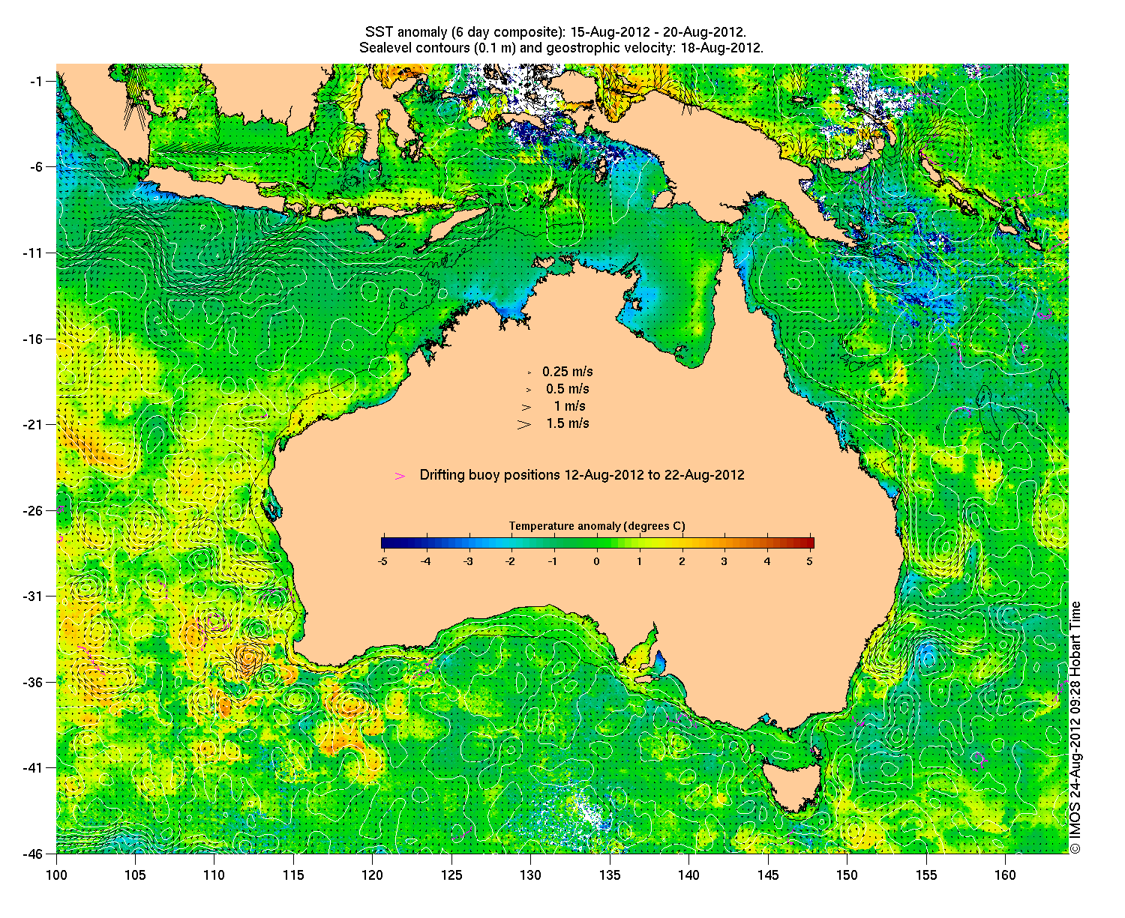Click the latitude axis label '-31'
This screenshot has height=918, width=1125.
click(x=33, y=597)
